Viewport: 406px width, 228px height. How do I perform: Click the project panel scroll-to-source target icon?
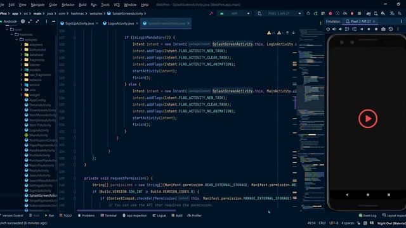(x=23, y=22)
